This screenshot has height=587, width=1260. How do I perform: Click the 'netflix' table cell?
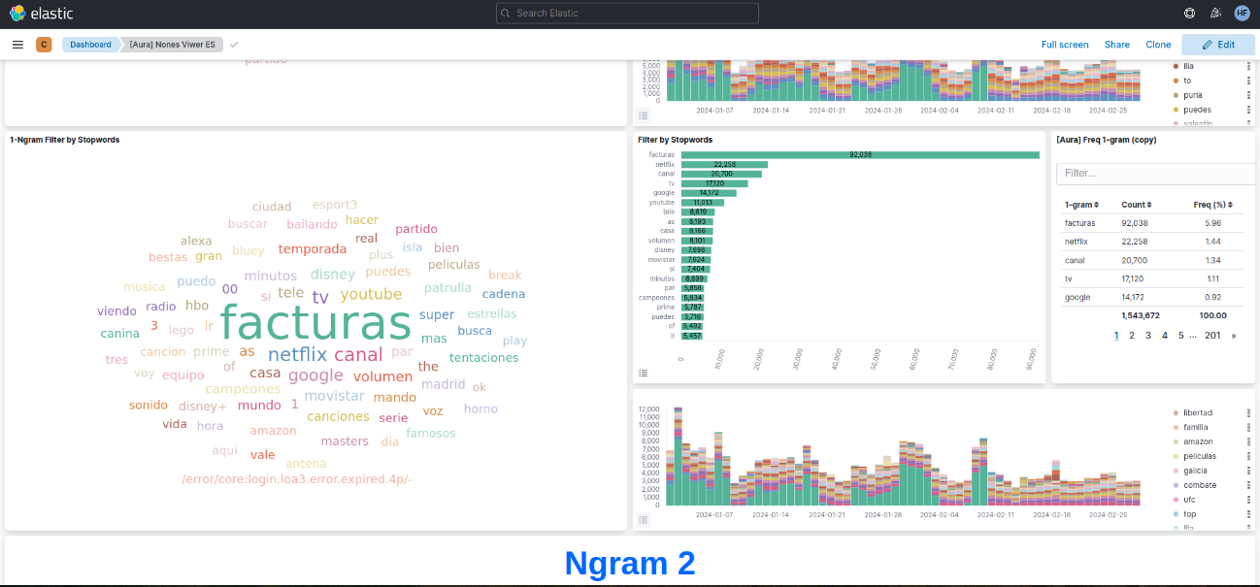(1076, 241)
